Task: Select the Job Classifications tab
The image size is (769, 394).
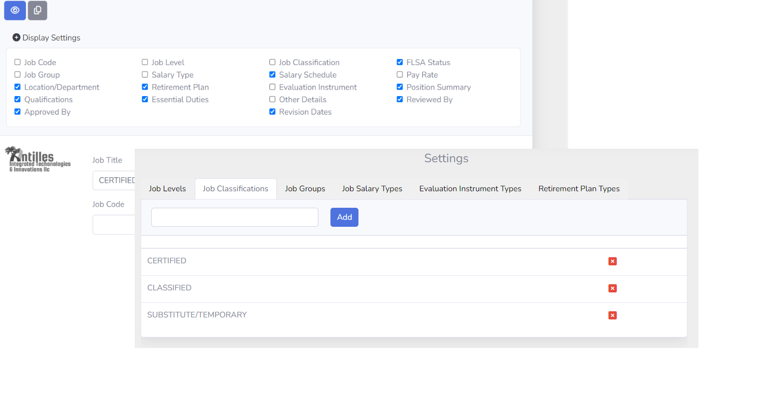Action: (235, 189)
